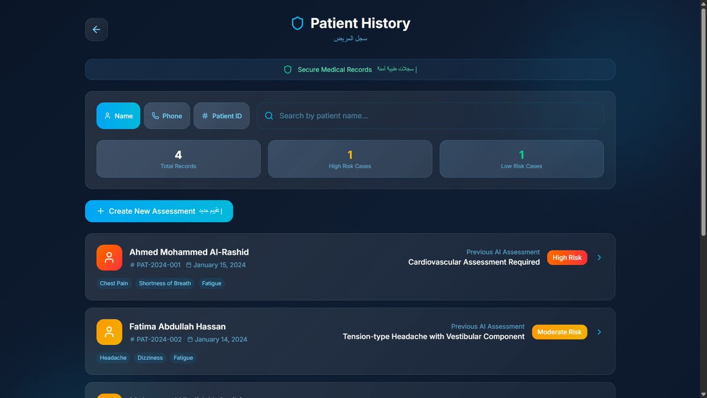Click the name Ahmed Mohammed Al-Rashid
707x398 pixels.
coord(189,252)
